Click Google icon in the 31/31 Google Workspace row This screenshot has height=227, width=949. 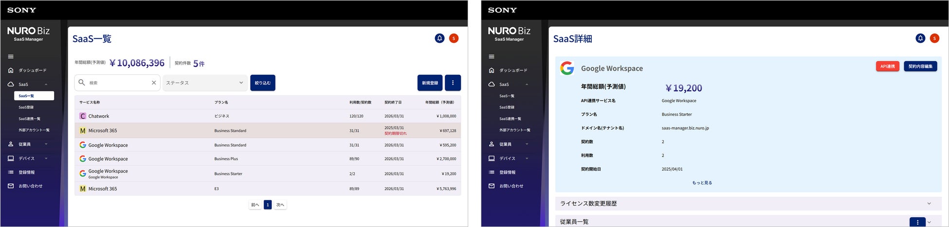pos(83,145)
